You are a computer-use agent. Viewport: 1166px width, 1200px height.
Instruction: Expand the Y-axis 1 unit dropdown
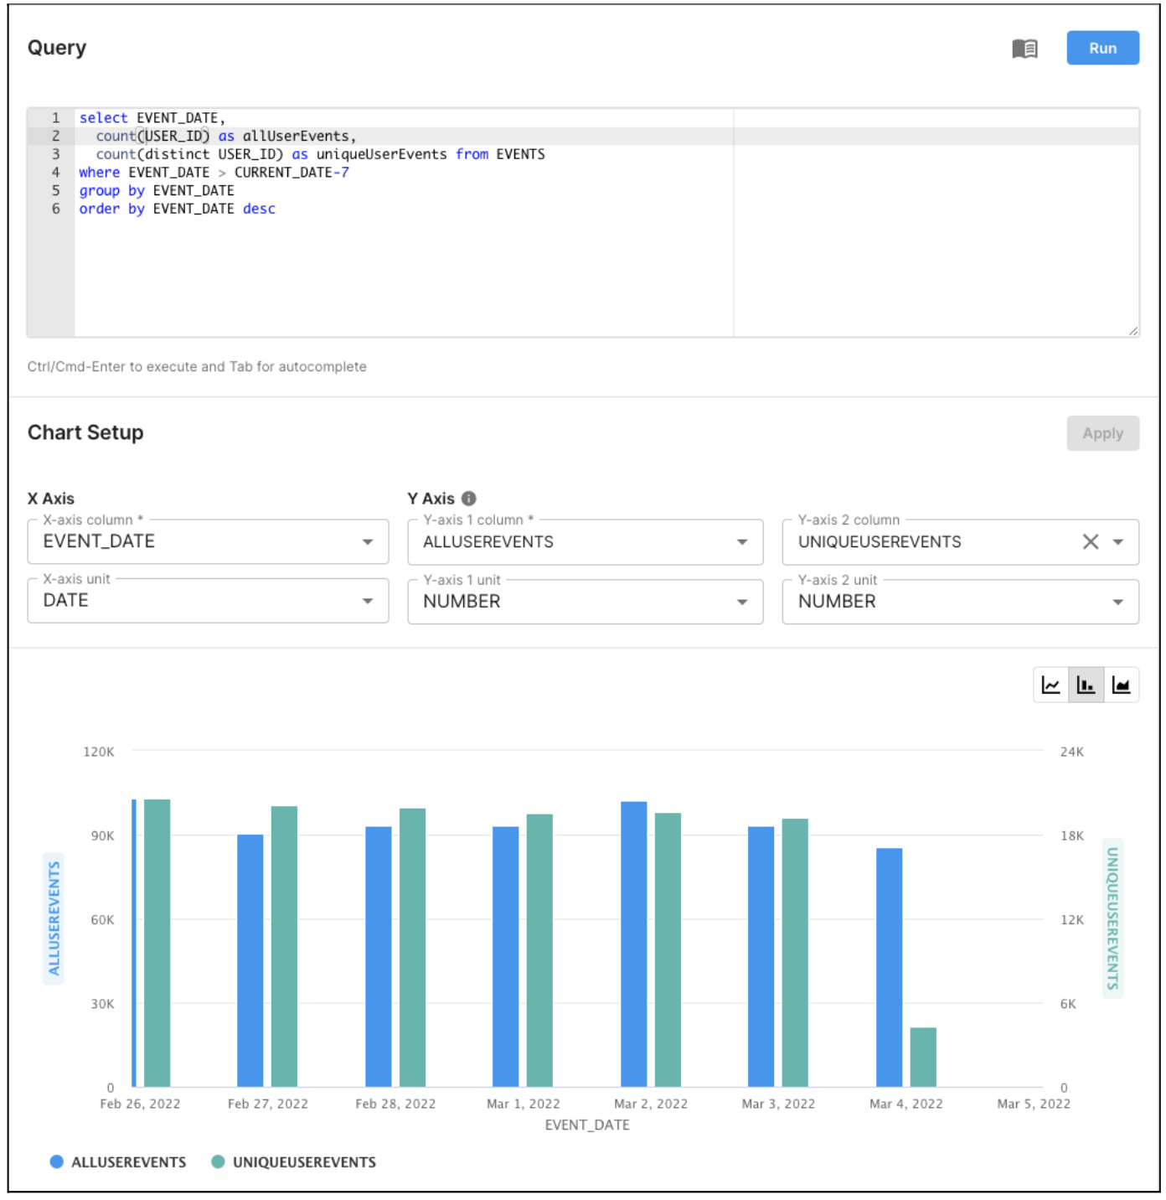(585, 602)
